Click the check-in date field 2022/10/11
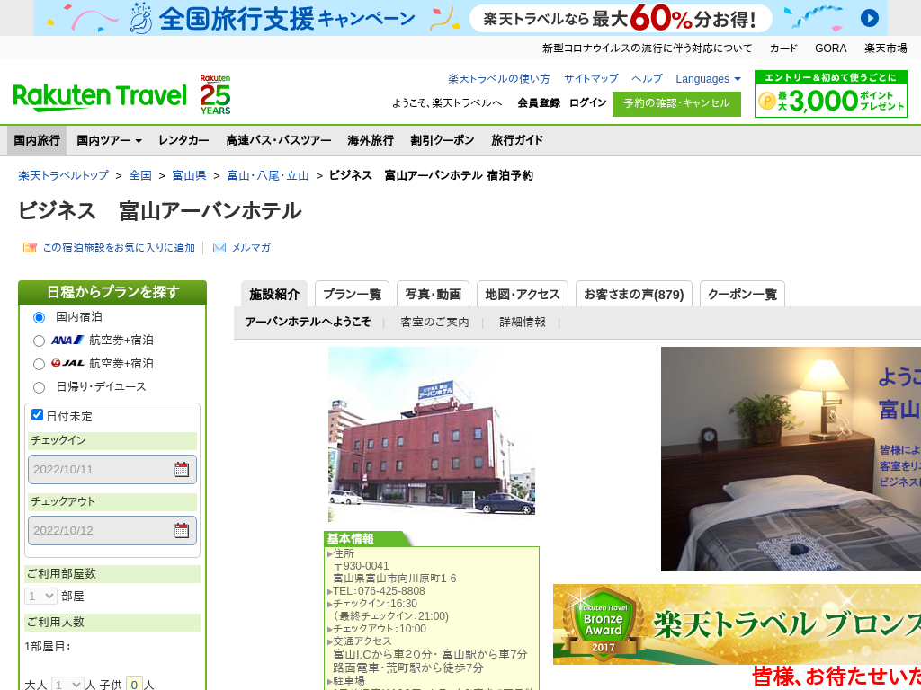The height and width of the screenshot is (690, 921). coord(112,469)
